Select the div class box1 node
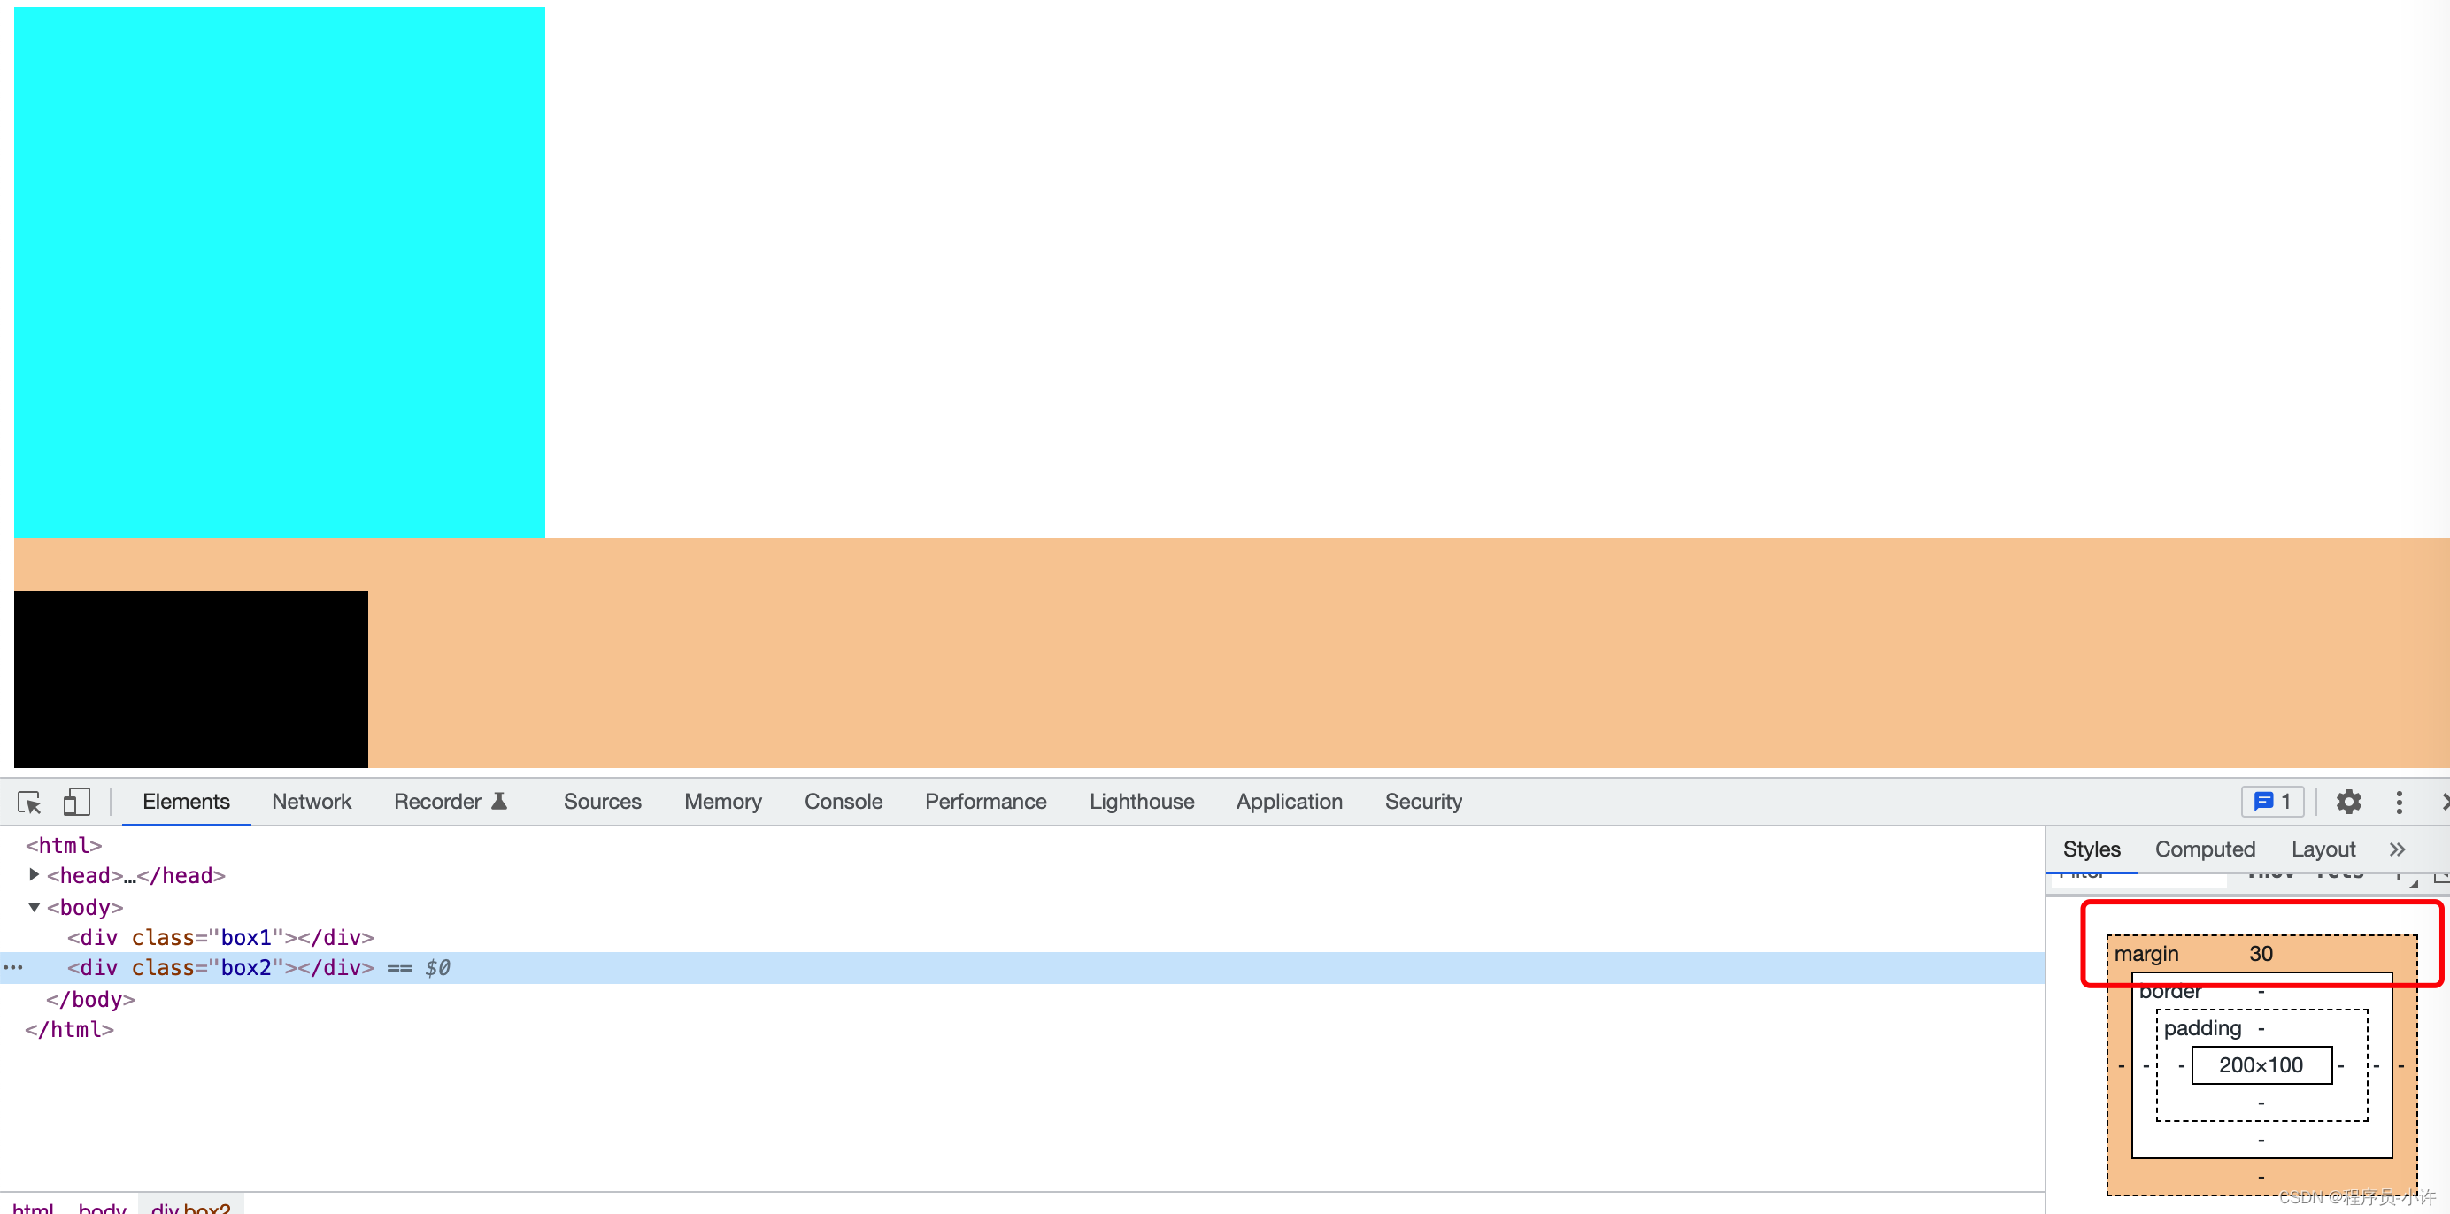The width and height of the screenshot is (2450, 1214). coord(220,937)
